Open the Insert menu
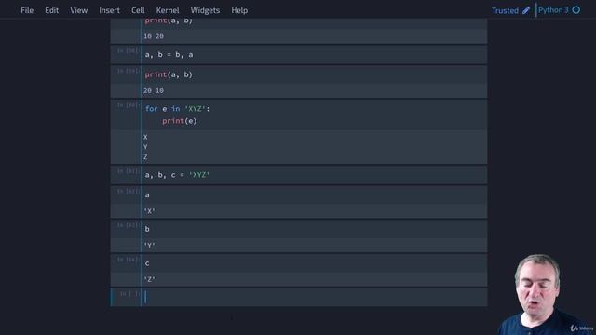Viewport: 596px width, 335px height. pyautogui.click(x=110, y=10)
